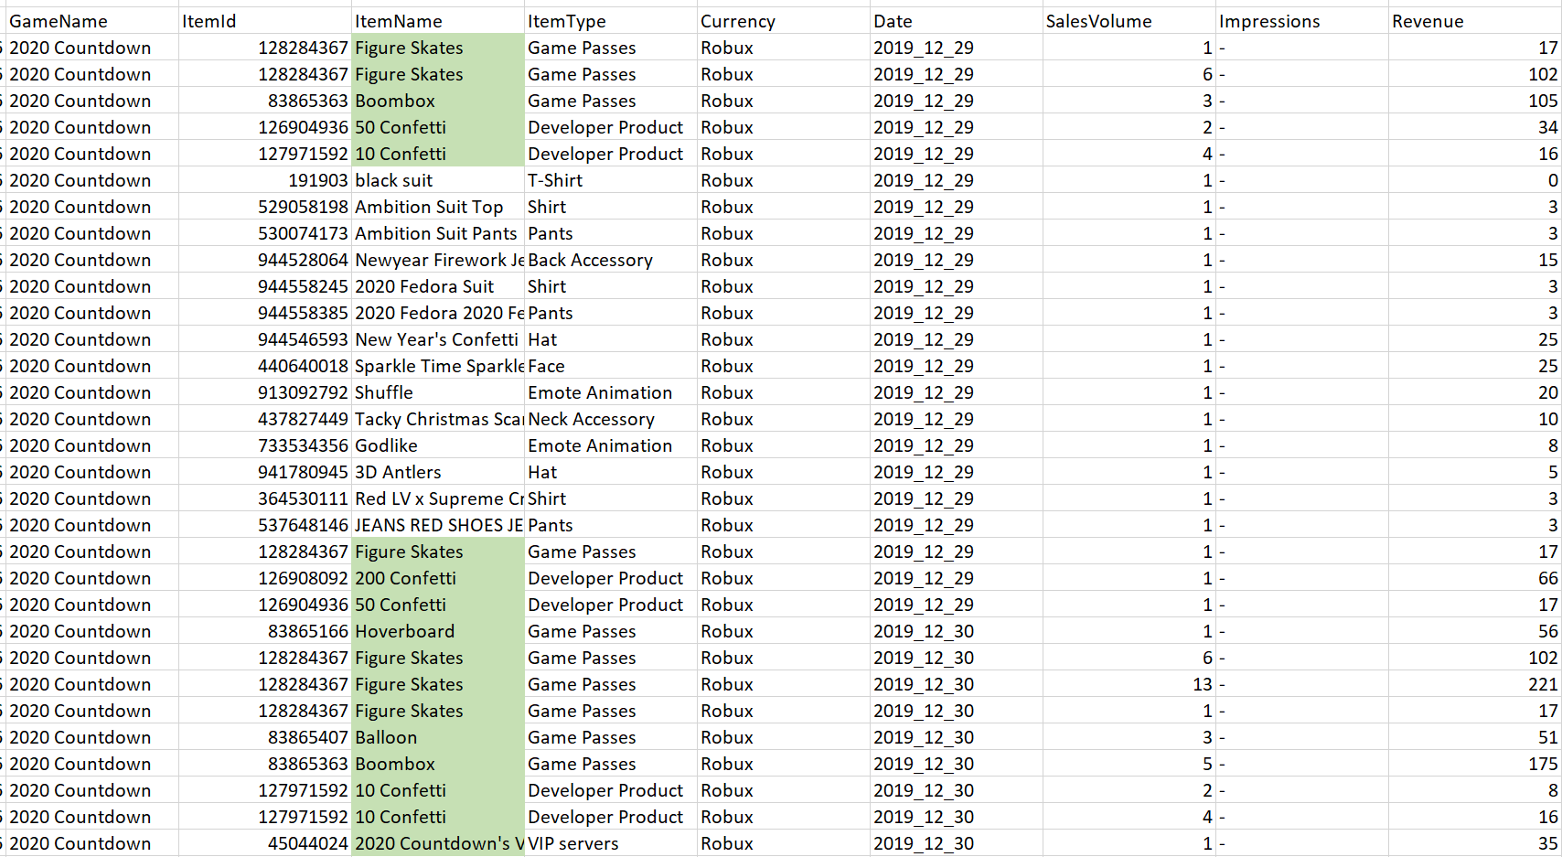This screenshot has height=857, width=1562.
Task: Select the revenue cell showing 175
Action: (1474, 764)
